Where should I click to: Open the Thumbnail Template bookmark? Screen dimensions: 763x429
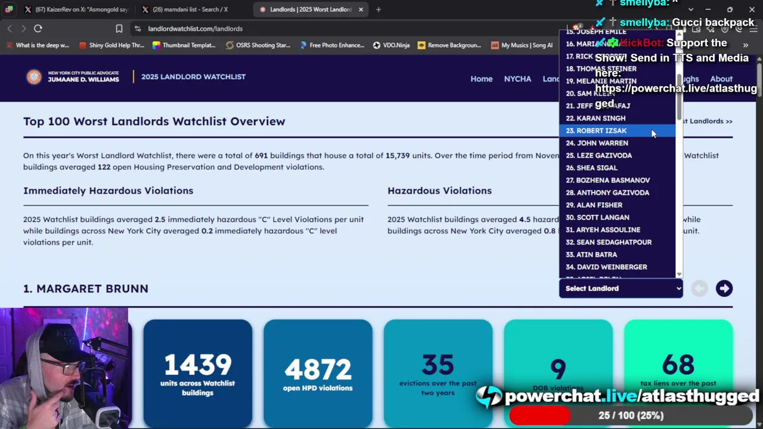(184, 45)
